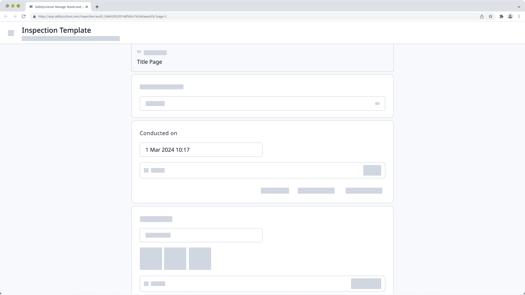Click the text input in the bottom card
525x295 pixels.
tap(201, 235)
